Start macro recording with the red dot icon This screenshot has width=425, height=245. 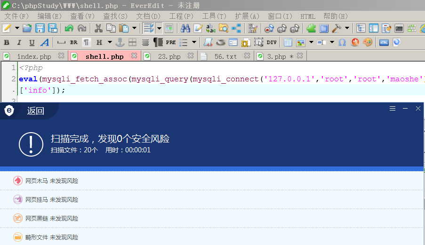269,28
